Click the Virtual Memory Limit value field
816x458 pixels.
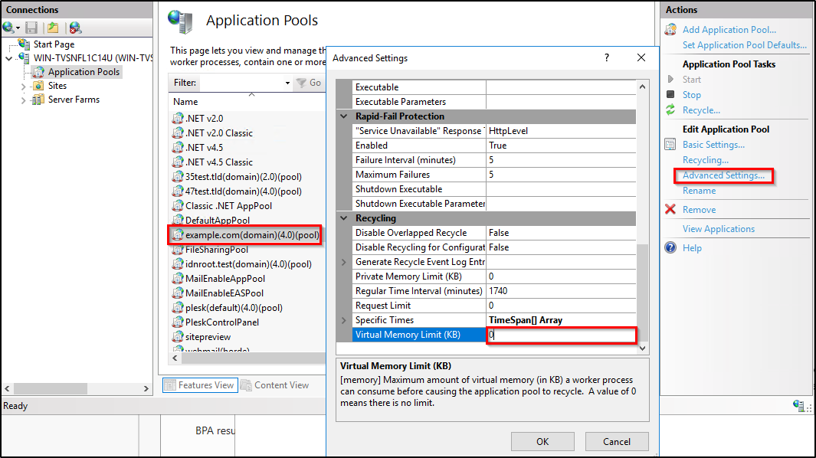coord(561,335)
